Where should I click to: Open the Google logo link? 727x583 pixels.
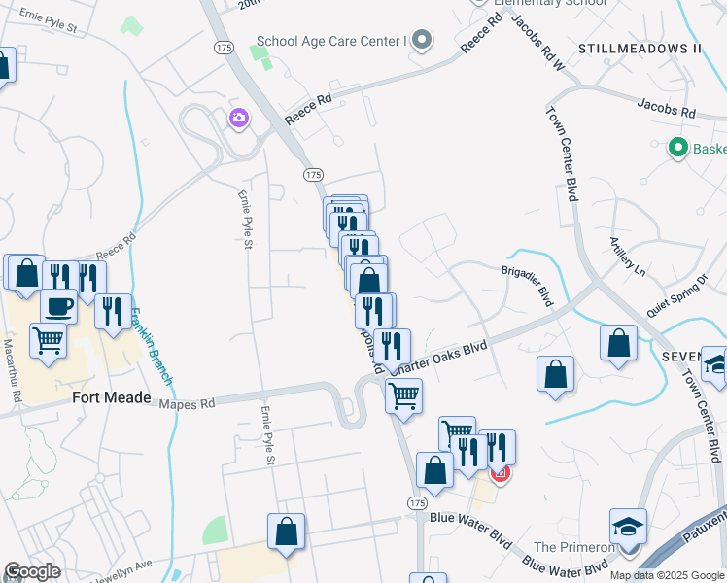32,571
